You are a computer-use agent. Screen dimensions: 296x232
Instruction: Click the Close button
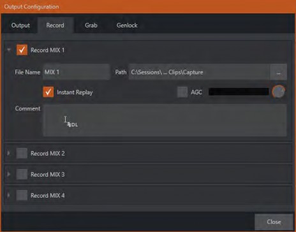[274, 222]
